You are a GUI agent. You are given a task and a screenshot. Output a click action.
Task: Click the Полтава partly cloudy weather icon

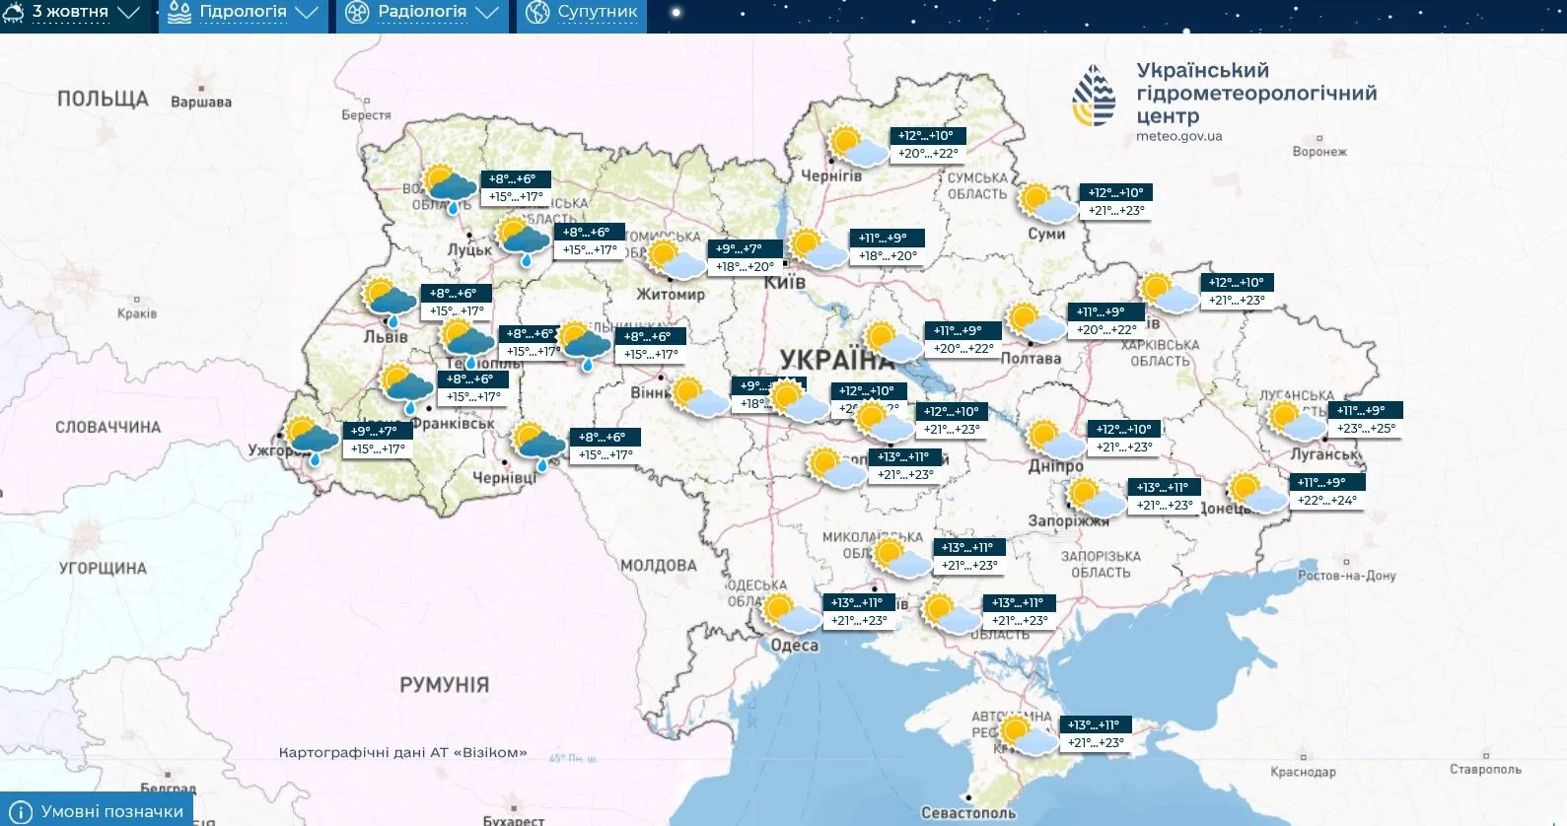coord(1033,321)
